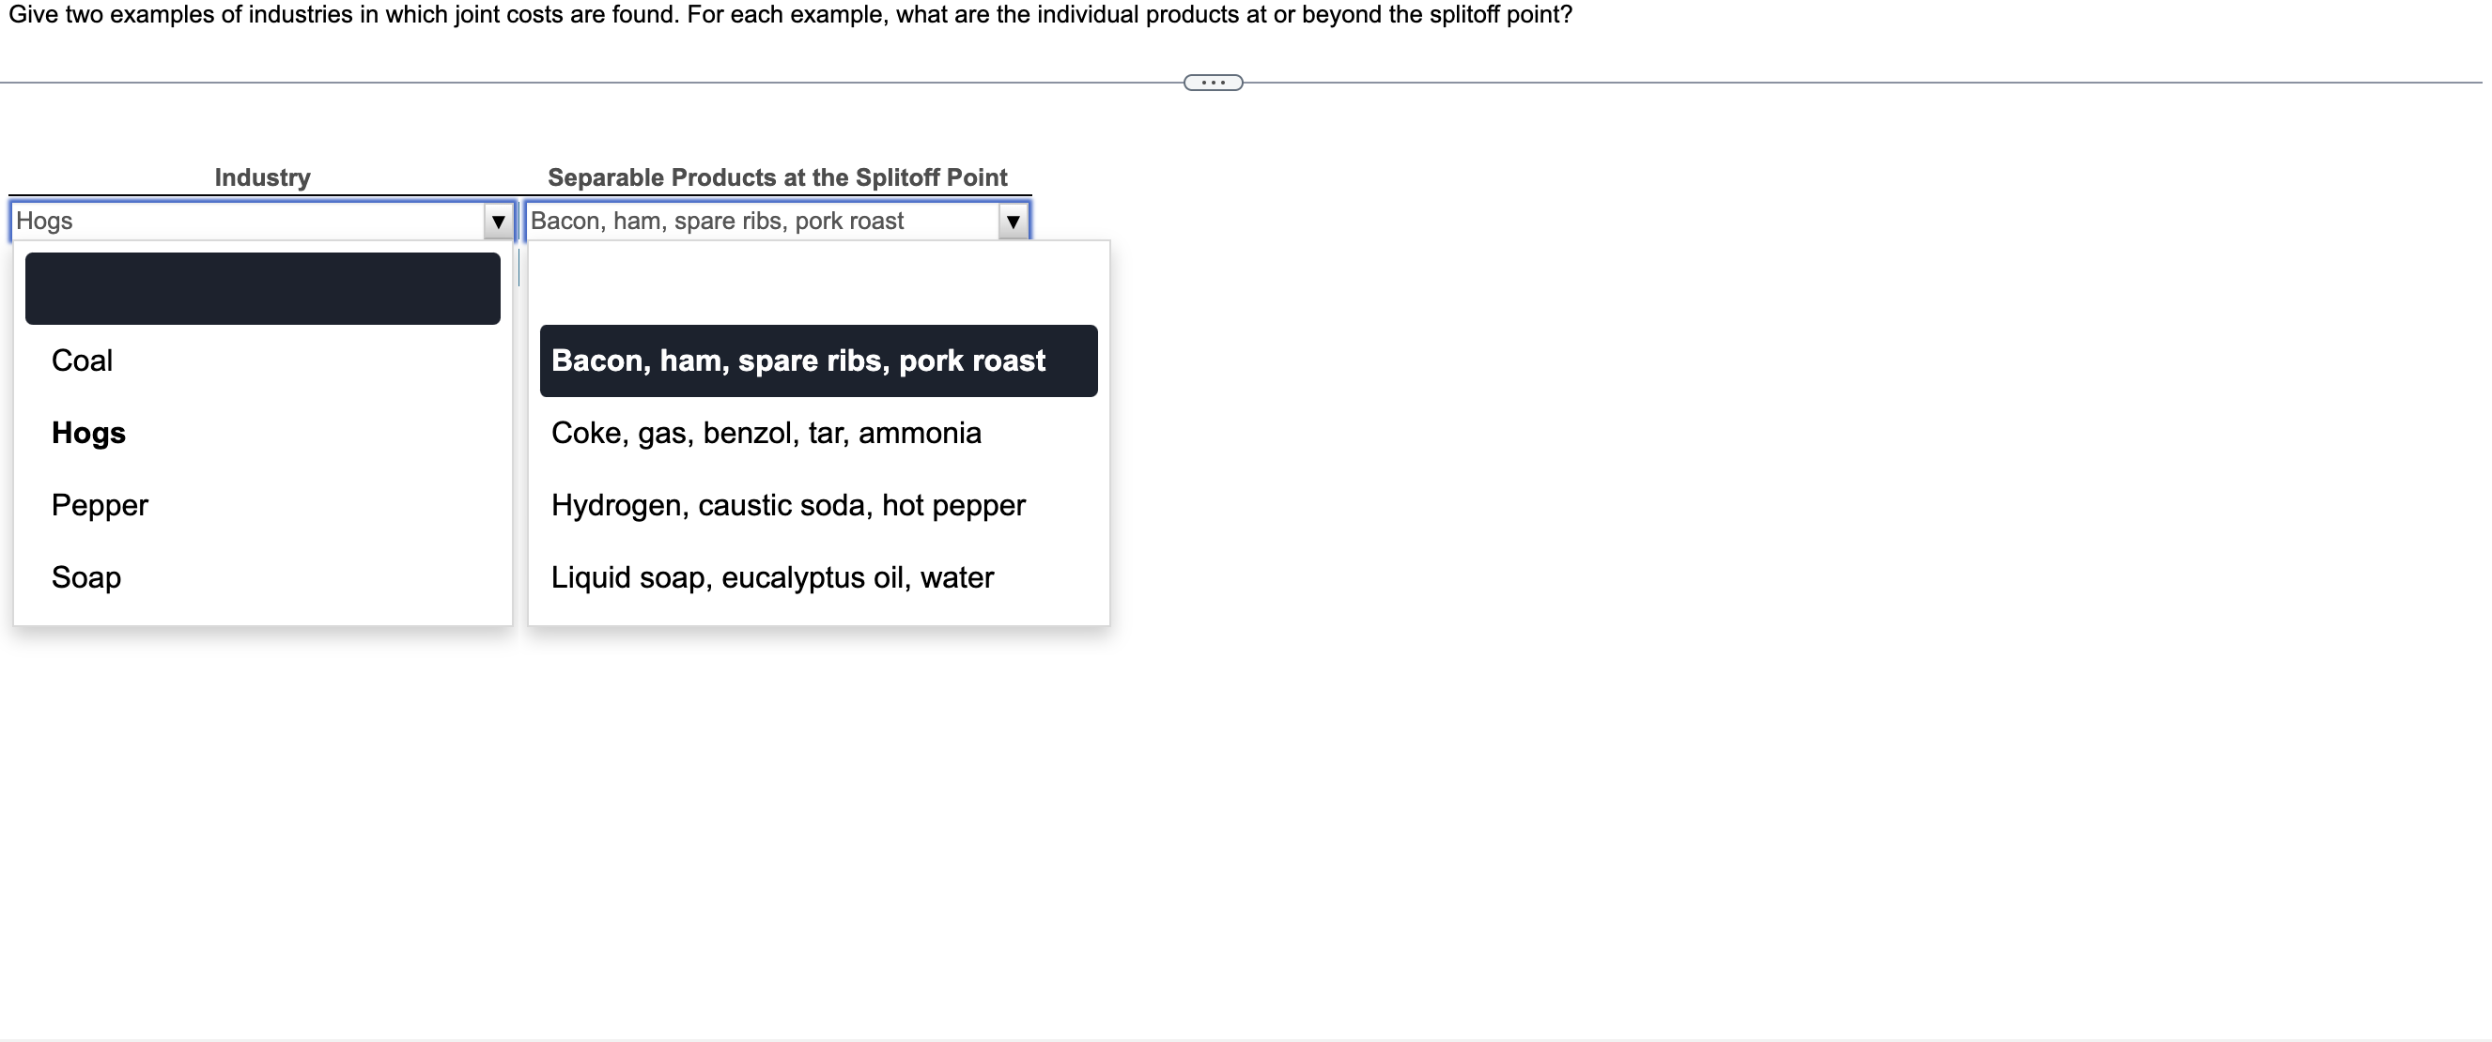The width and height of the screenshot is (2492, 1042).
Task: Click the Industry column header
Action: pyautogui.click(x=262, y=177)
